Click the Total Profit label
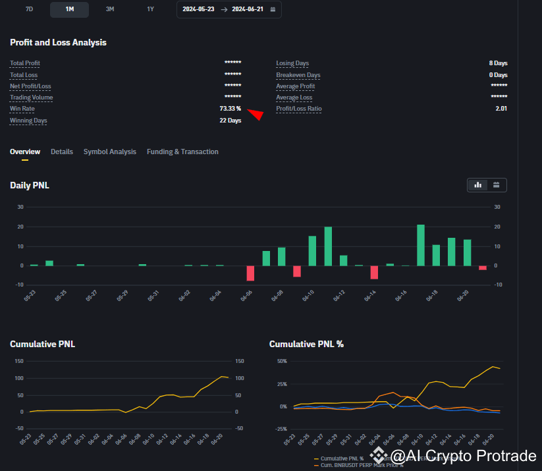 coord(25,63)
